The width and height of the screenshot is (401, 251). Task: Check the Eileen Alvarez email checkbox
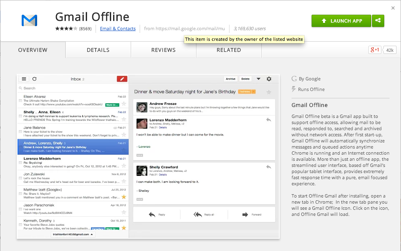pos(20,100)
